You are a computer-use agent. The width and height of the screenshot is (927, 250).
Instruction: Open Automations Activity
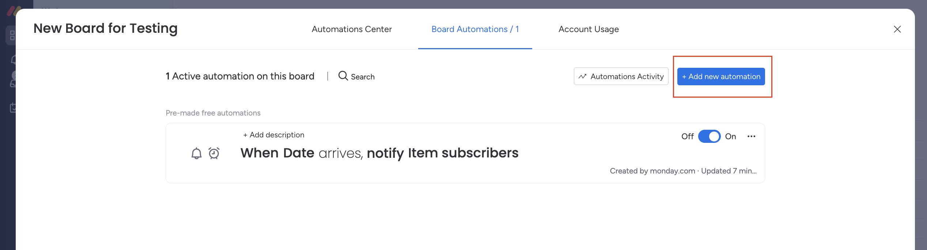click(x=621, y=77)
